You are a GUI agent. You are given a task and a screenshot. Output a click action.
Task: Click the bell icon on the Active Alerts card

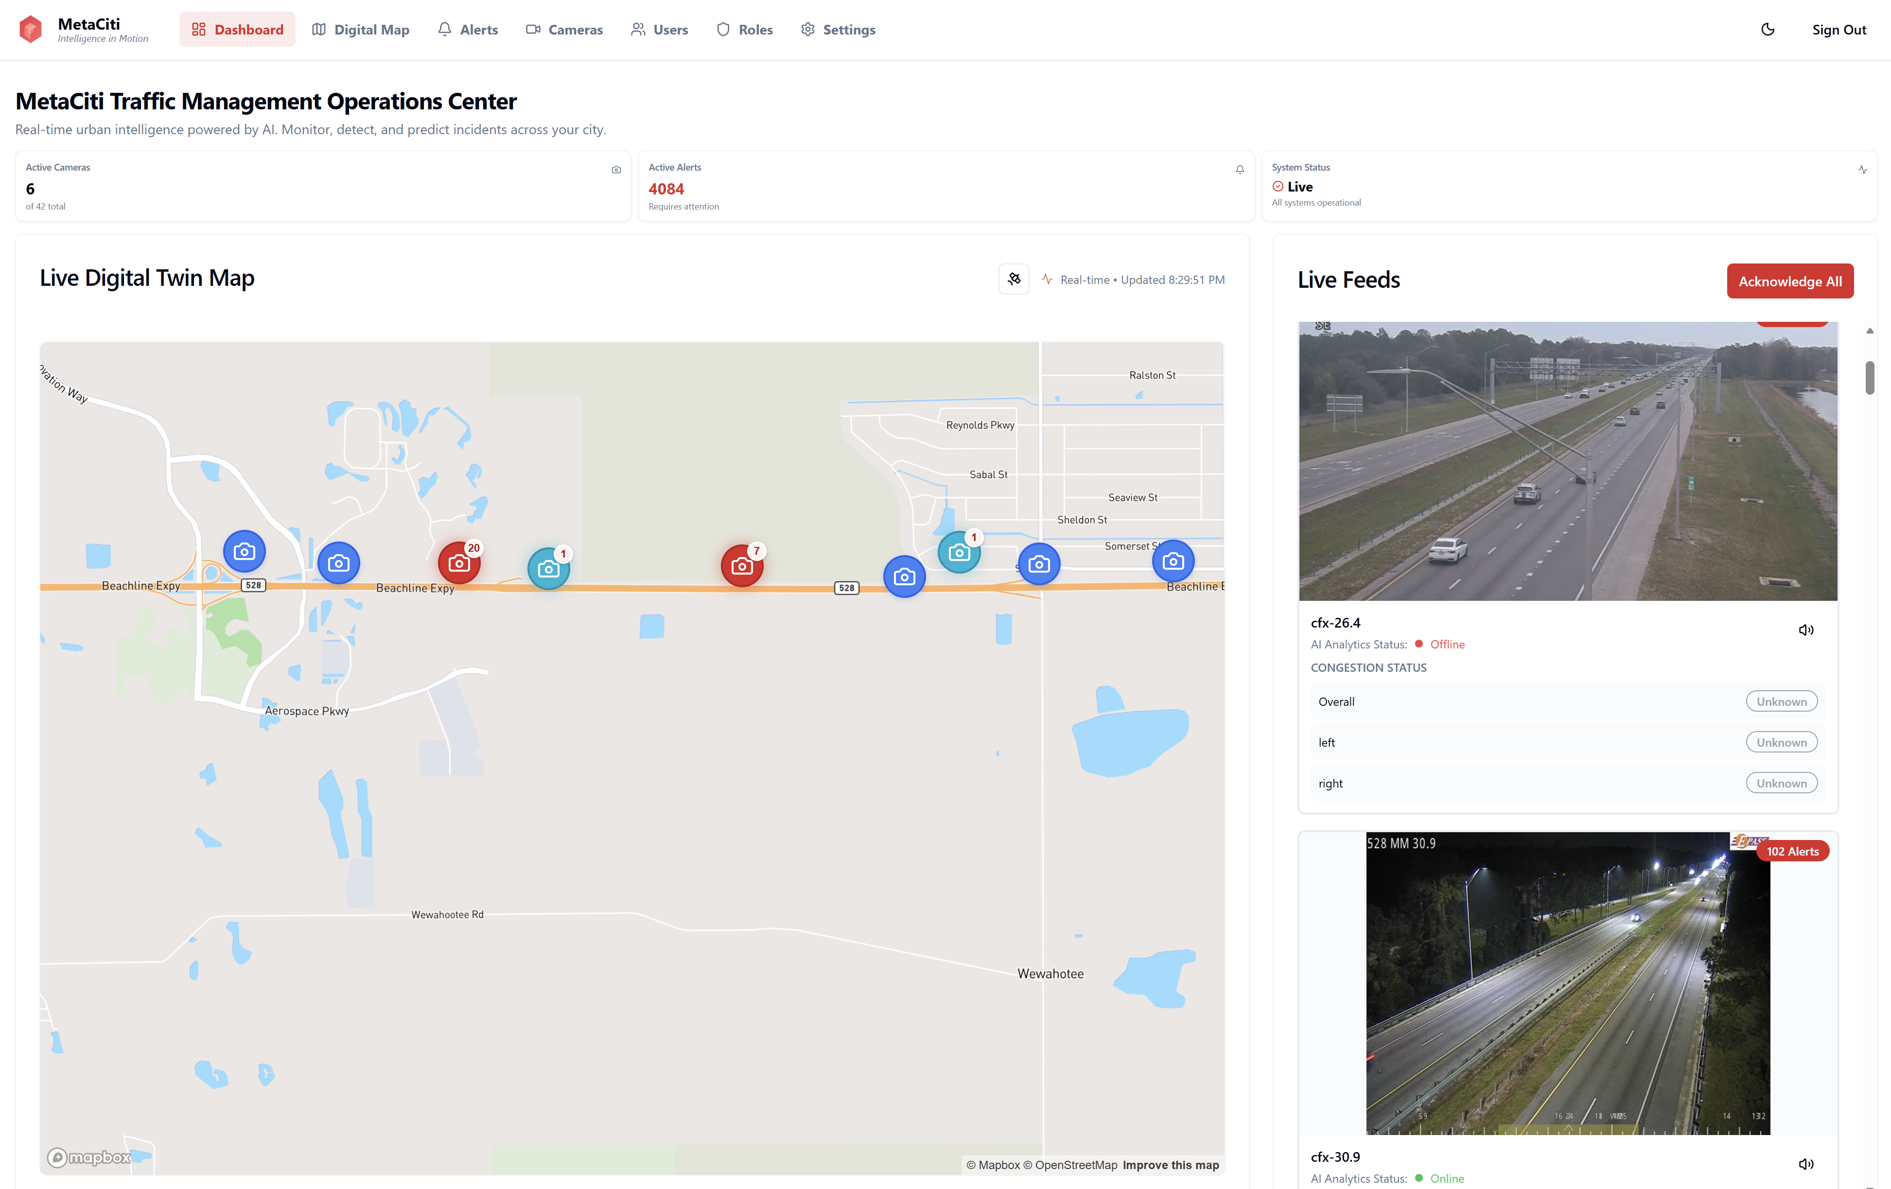click(1240, 169)
